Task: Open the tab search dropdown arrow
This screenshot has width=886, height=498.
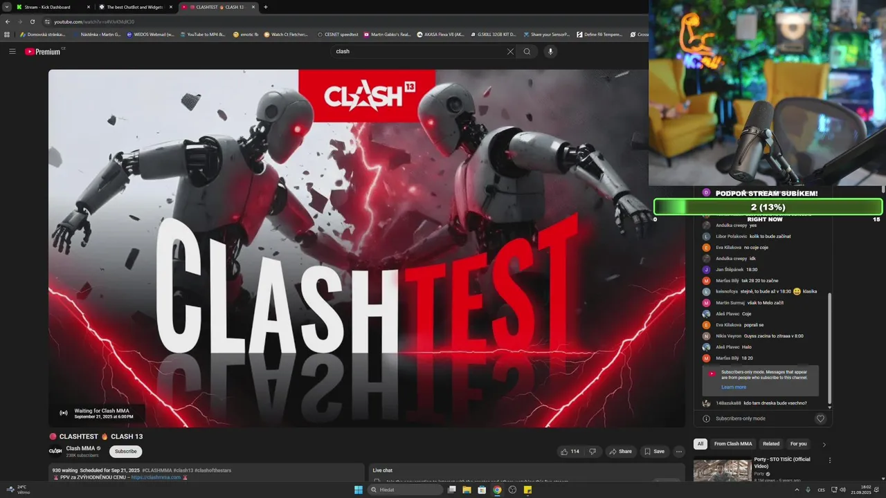Action: [x=6, y=7]
